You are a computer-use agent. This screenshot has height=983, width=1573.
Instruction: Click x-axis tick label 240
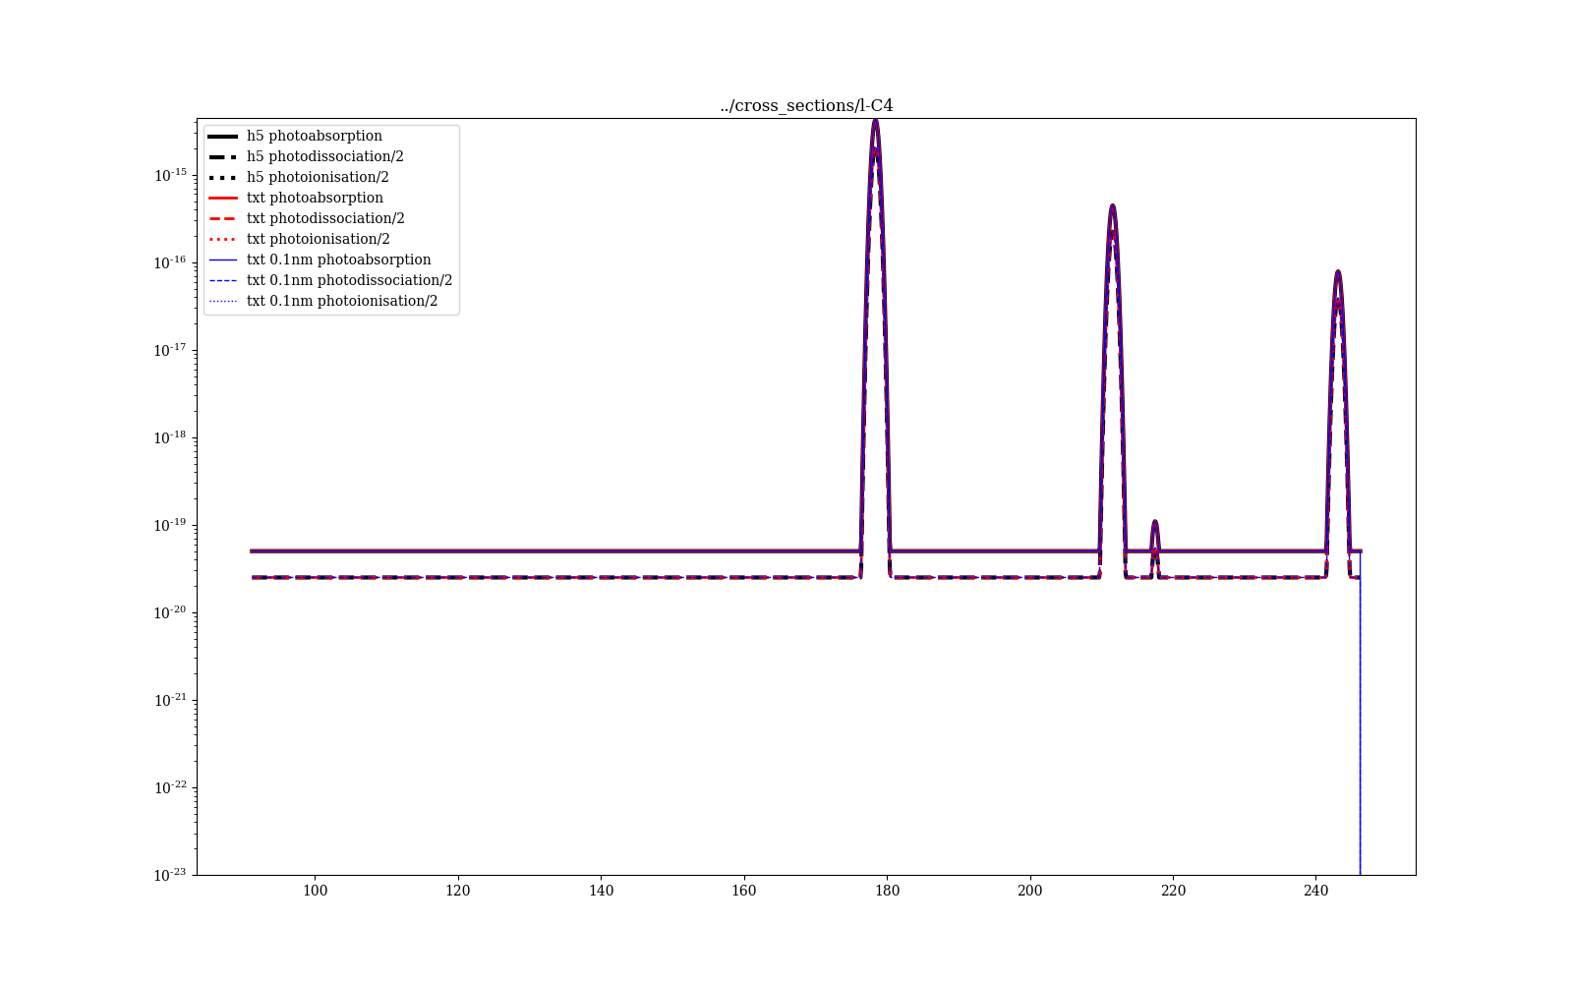1316,891
